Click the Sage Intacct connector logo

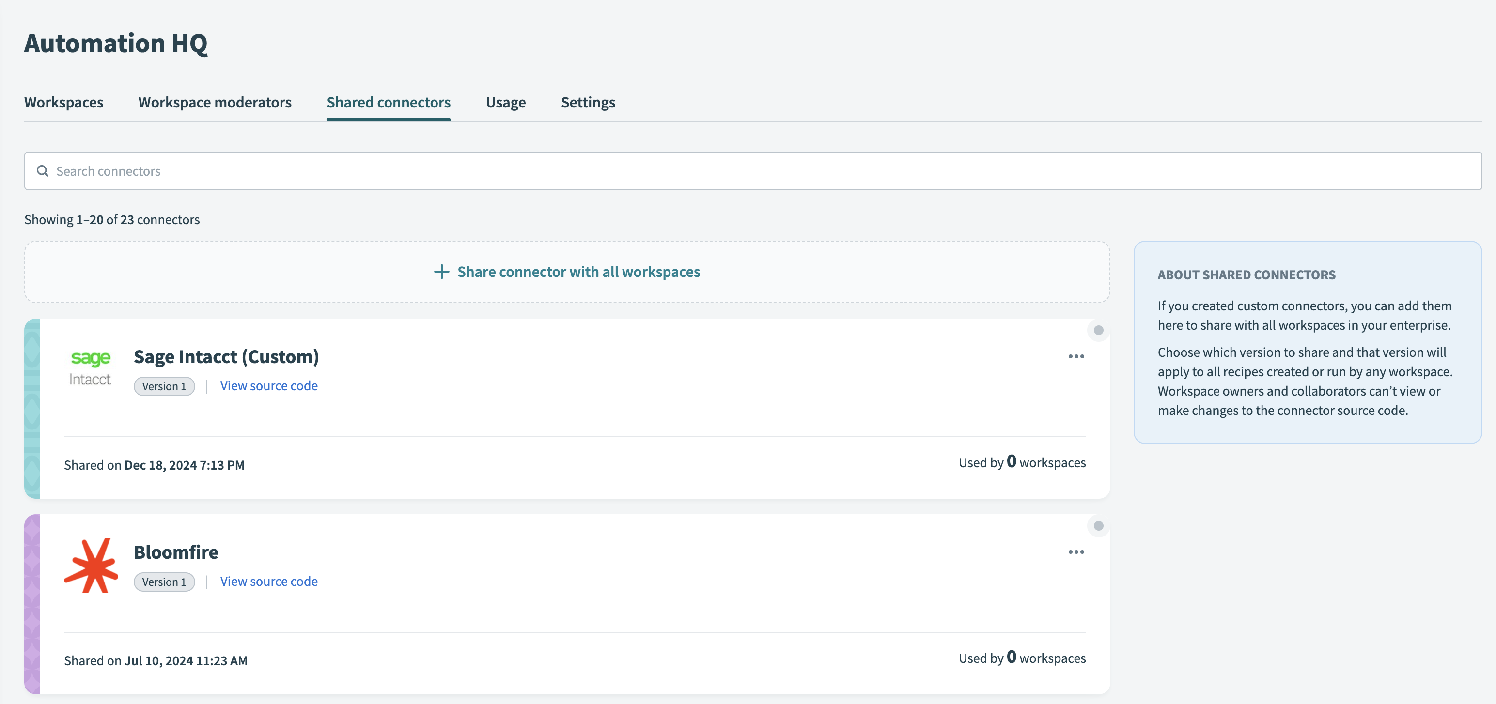(x=91, y=367)
